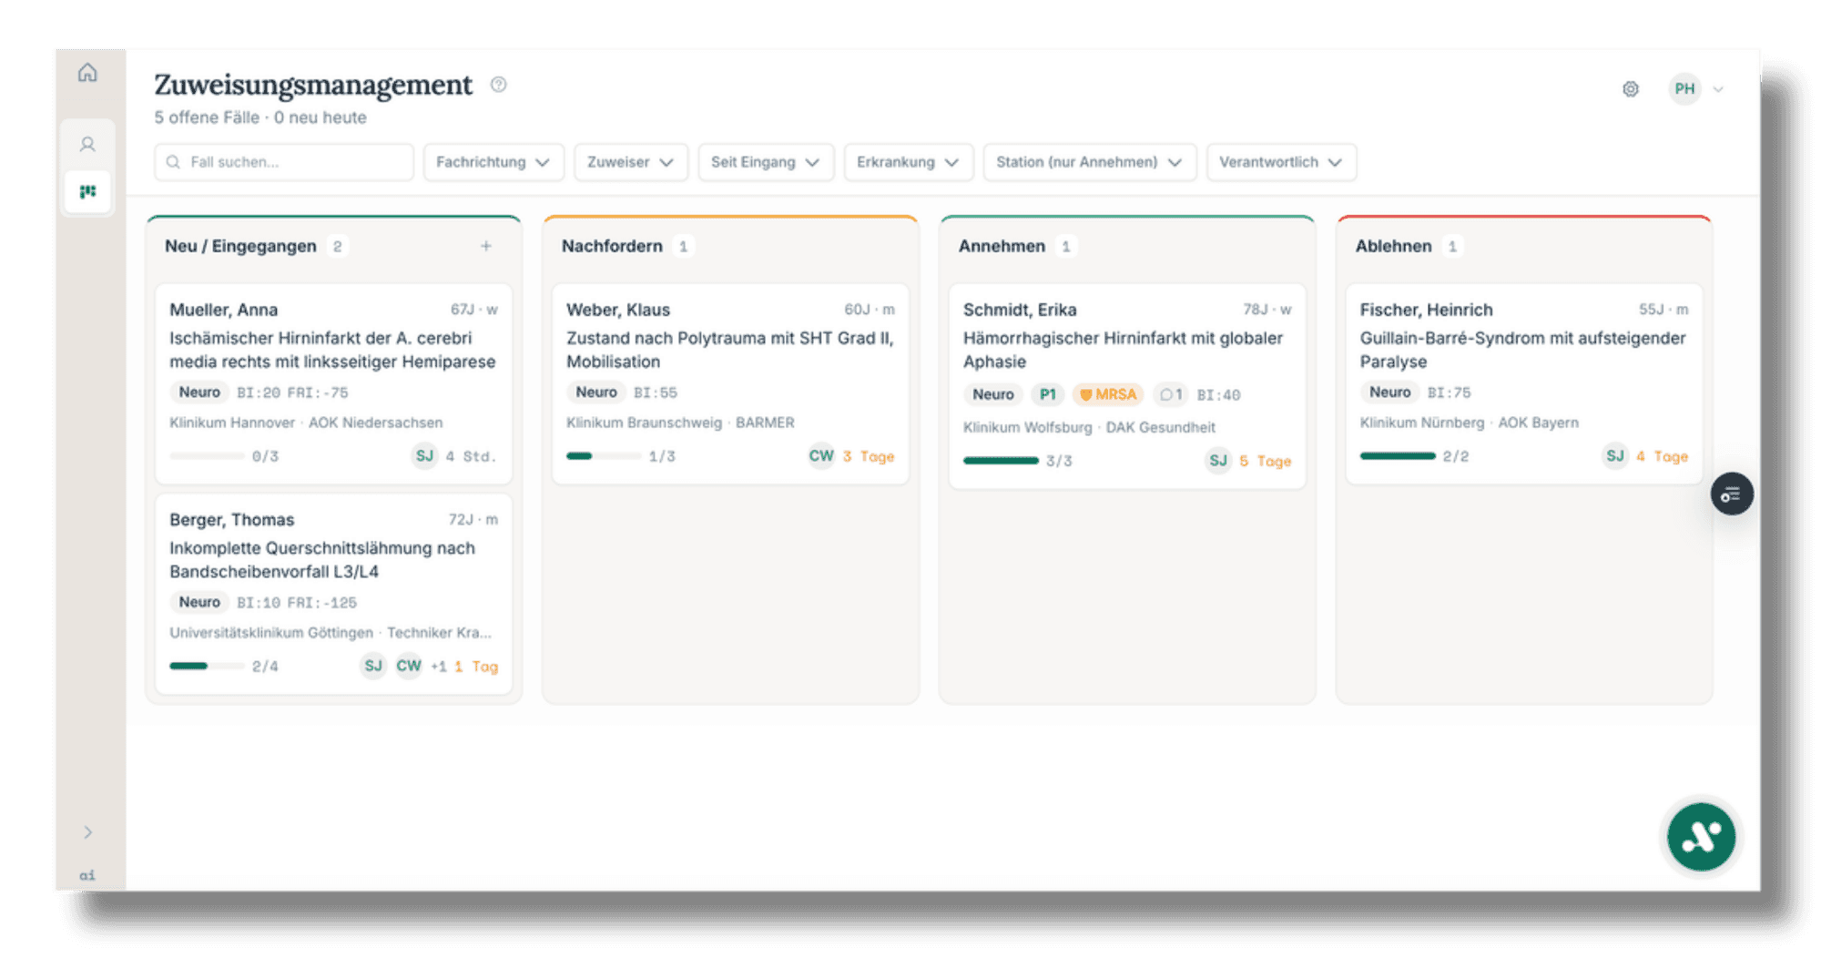
Task: Open the Zuweiser filter dropdown
Action: click(x=631, y=162)
